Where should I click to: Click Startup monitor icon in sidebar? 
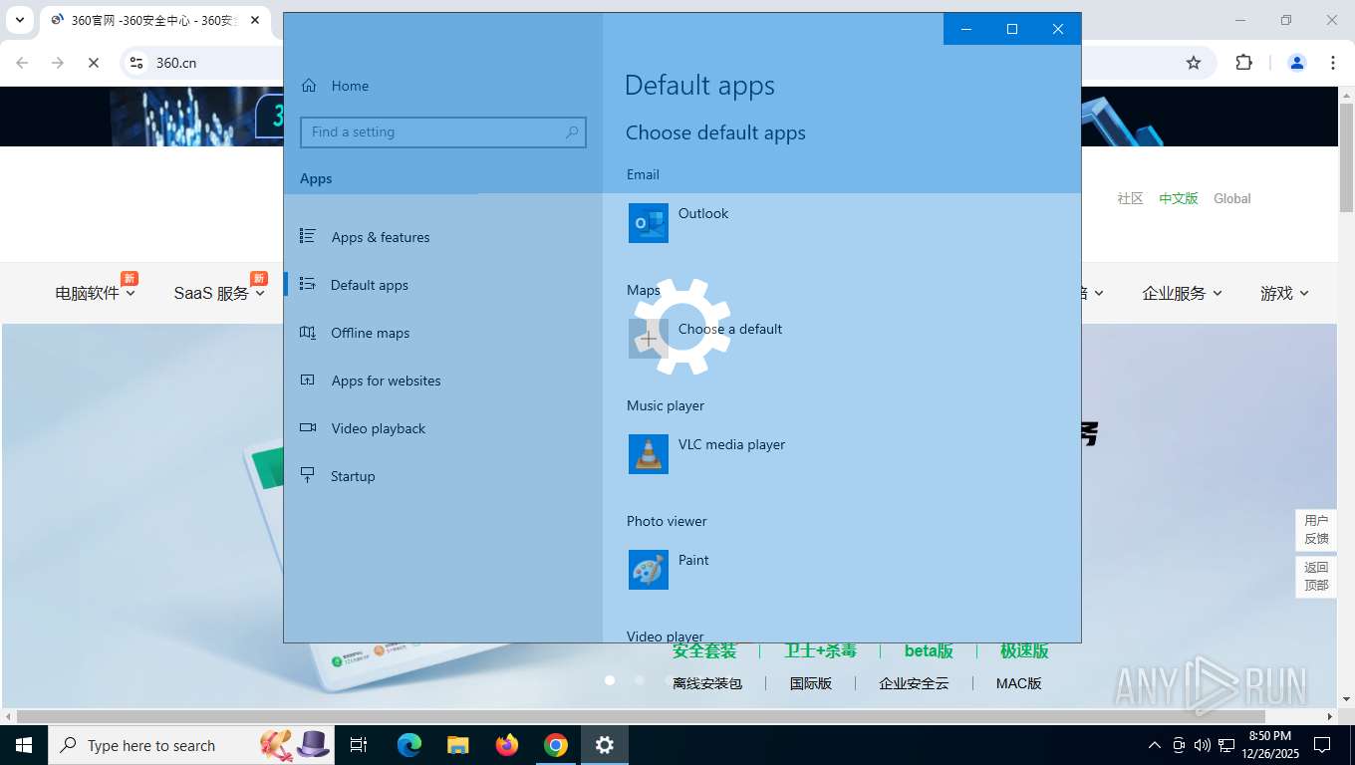coord(308,475)
